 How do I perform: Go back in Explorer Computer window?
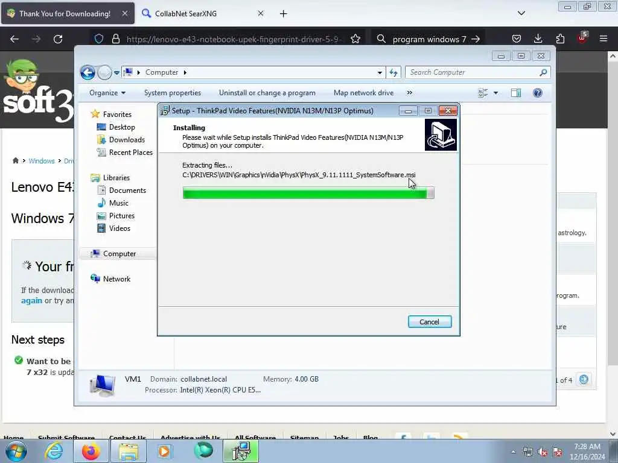(x=88, y=72)
